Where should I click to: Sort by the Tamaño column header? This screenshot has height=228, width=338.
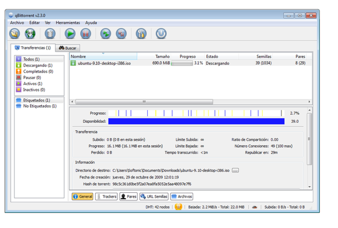click(x=154, y=56)
